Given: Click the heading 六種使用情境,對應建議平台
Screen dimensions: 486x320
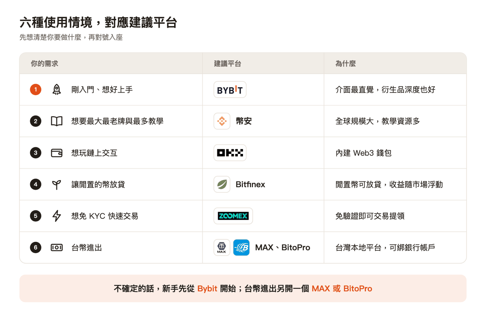Looking at the screenshot, I should [x=98, y=22].
